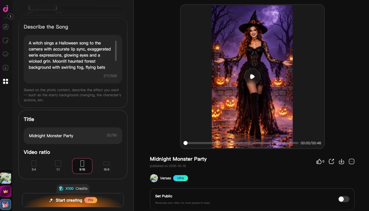Click the Pro badge on Start creating
Viewport: 369px width, 211px height.
coord(91,200)
